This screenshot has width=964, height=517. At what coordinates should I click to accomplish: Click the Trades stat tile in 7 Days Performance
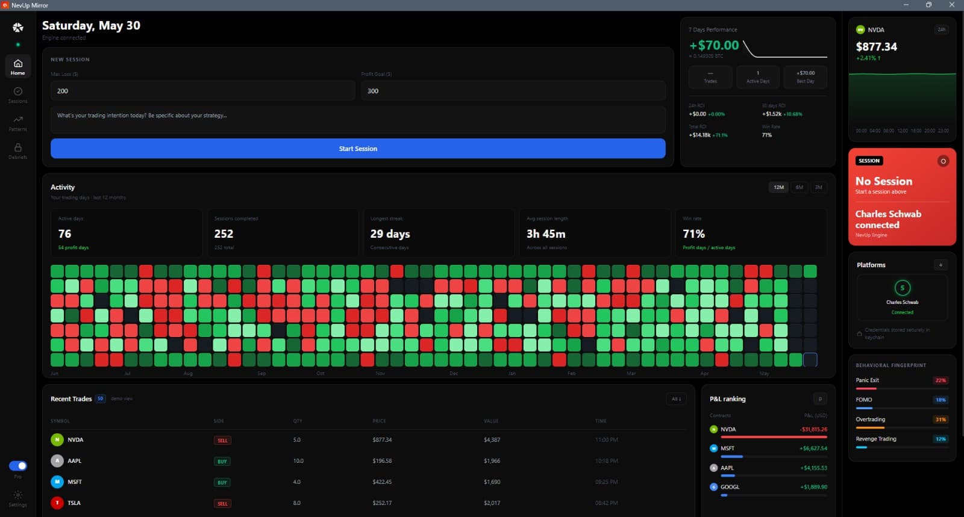click(710, 77)
